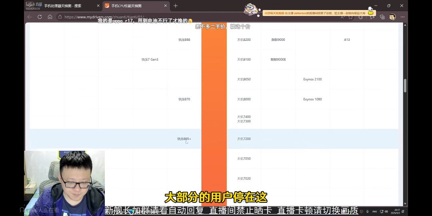Click the 麒麟9000 cell
The width and height of the screenshot is (432, 216).
[278, 40]
